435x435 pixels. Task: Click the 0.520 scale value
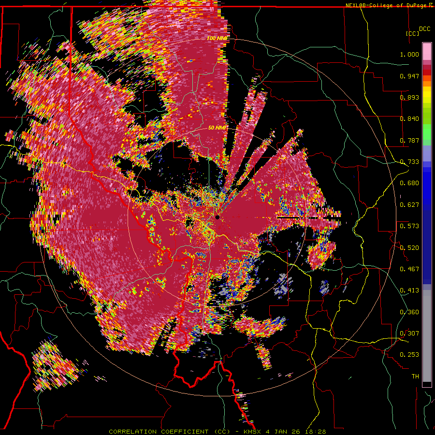pyautogui.click(x=409, y=248)
